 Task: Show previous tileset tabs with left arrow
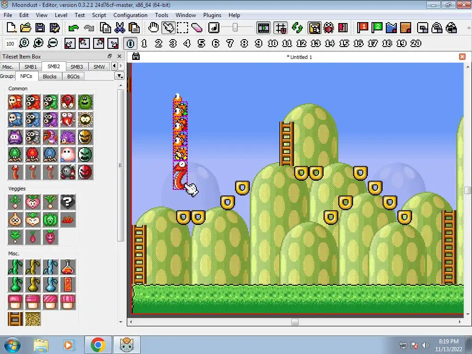point(114,65)
